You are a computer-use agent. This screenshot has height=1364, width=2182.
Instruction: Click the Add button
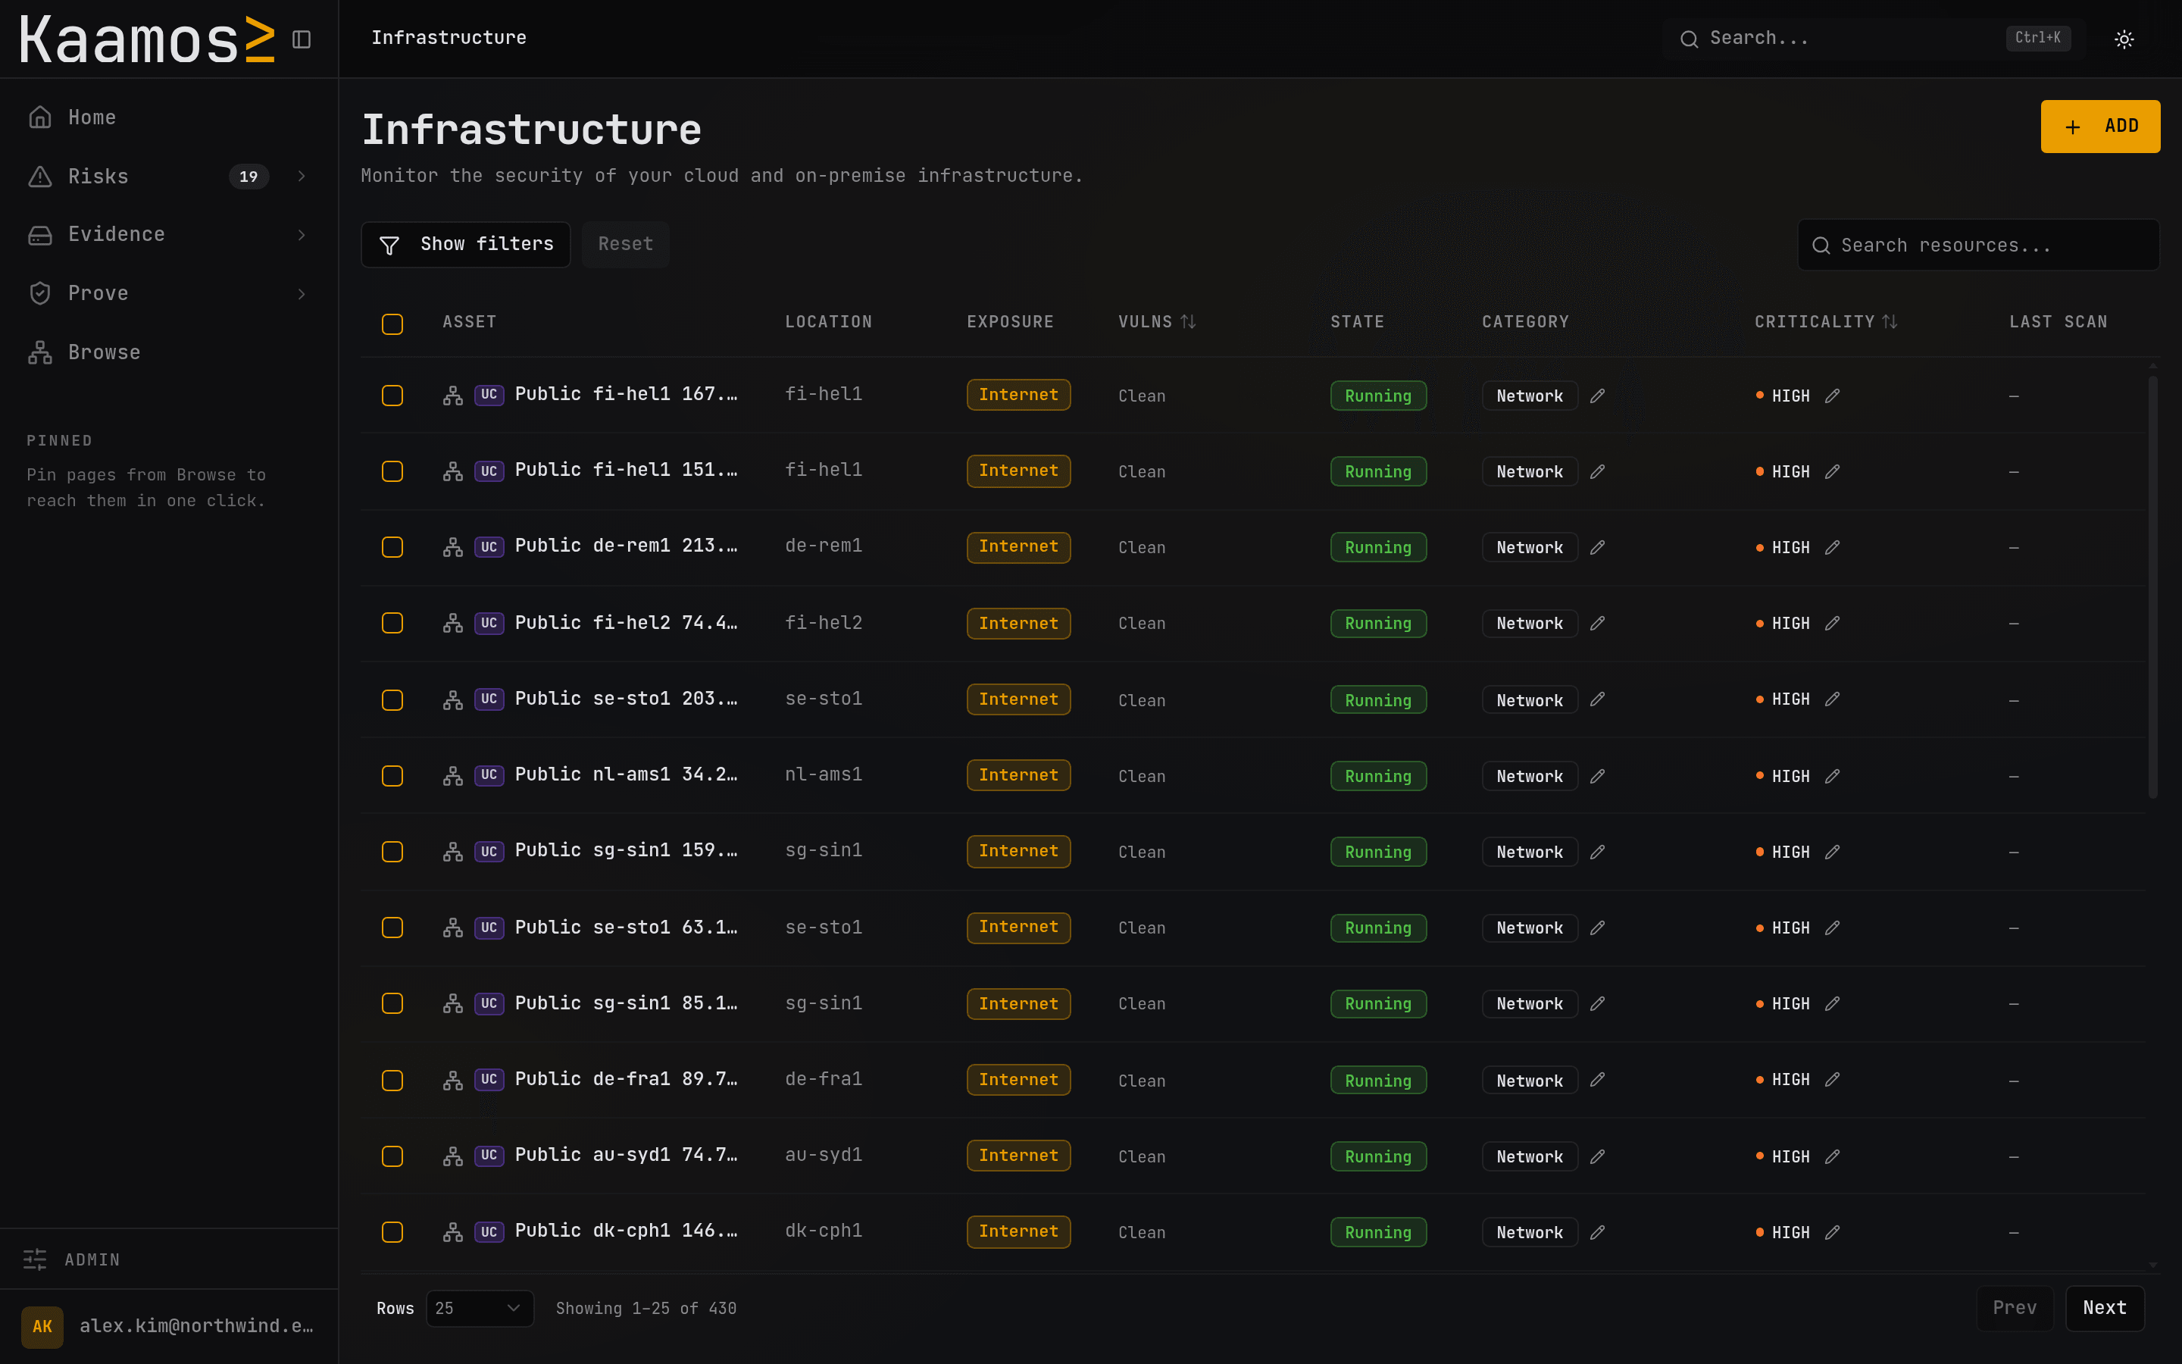pos(2100,127)
